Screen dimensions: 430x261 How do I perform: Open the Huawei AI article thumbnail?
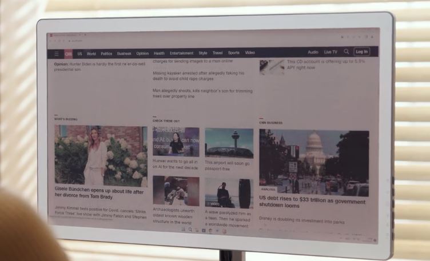coord(176,142)
